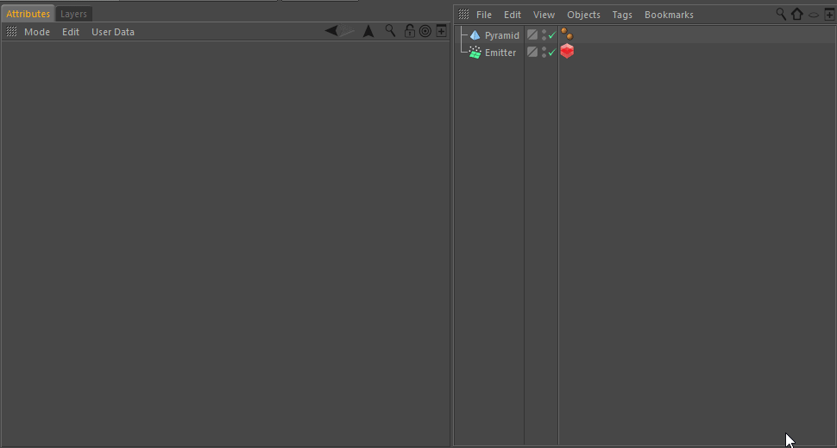Disable the Pyramid green enable checkmark
The image size is (837, 448).
pos(552,34)
